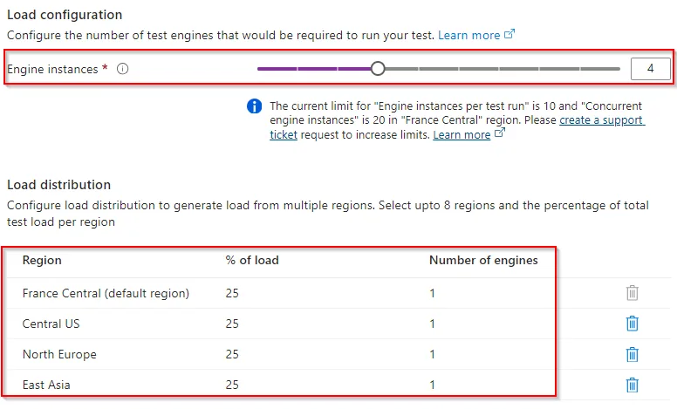Select the France Central (default region) cell
Viewport: 677px width, 409px height.
106,293
